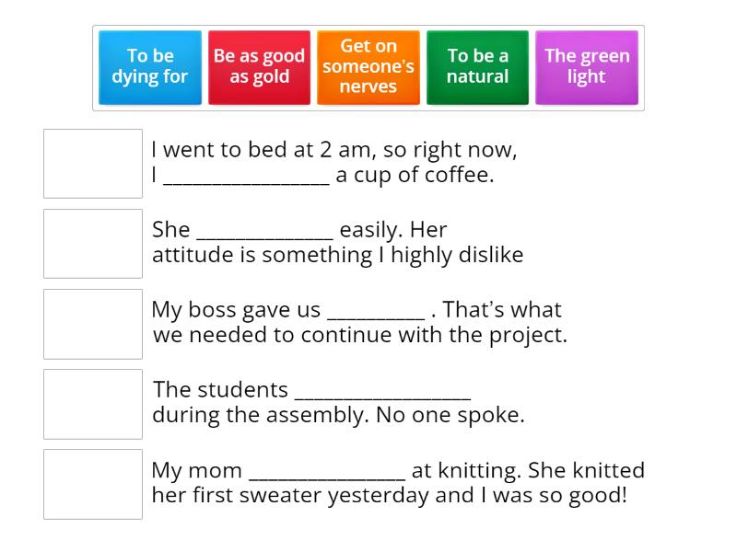
Task: Click the sentence about going to bed at 2 am
Action: point(332,149)
